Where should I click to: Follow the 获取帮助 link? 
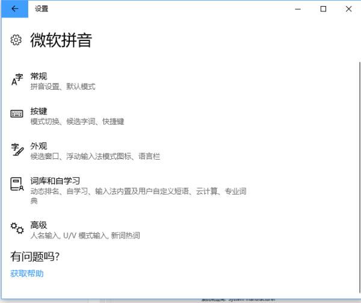pyautogui.click(x=27, y=273)
